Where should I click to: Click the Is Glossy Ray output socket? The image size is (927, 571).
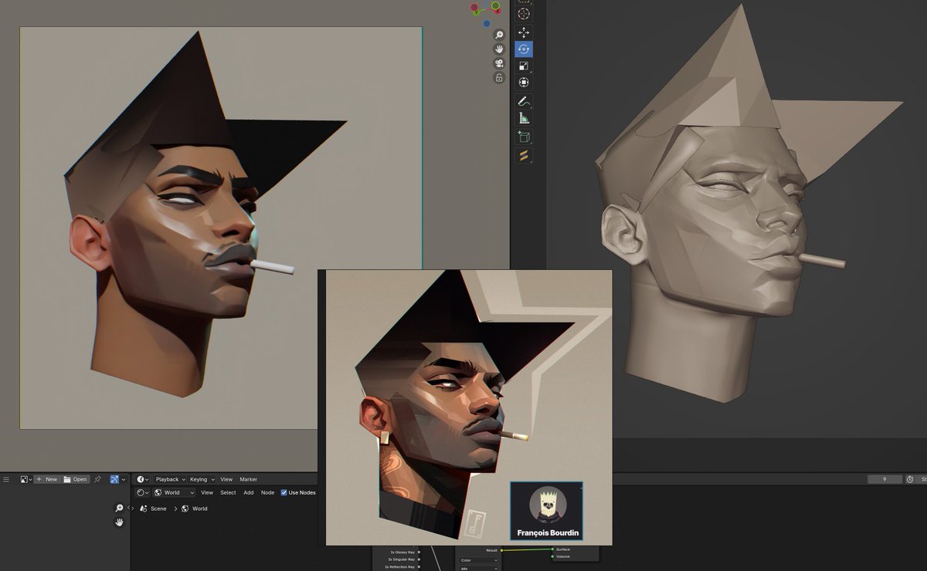pos(419,552)
